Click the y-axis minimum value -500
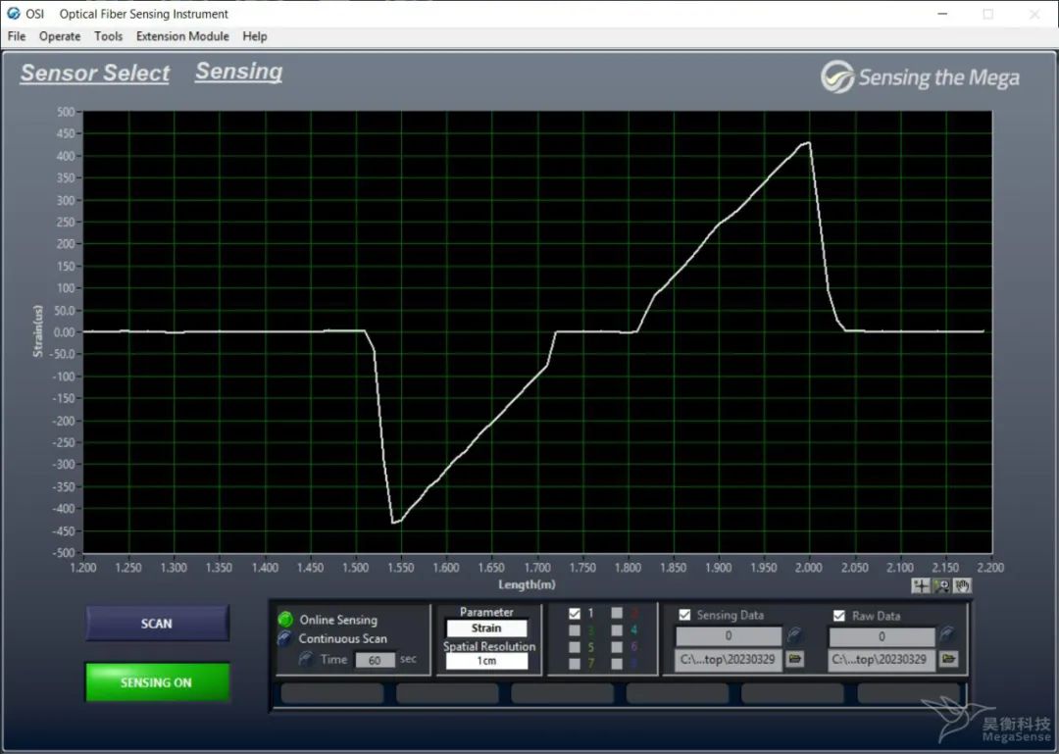The image size is (1059, 754). (x=64, y=553)
